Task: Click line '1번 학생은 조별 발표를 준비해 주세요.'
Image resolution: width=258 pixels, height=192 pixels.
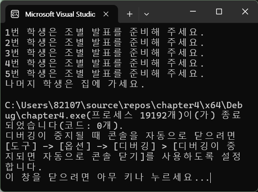Action: [104, 32]
